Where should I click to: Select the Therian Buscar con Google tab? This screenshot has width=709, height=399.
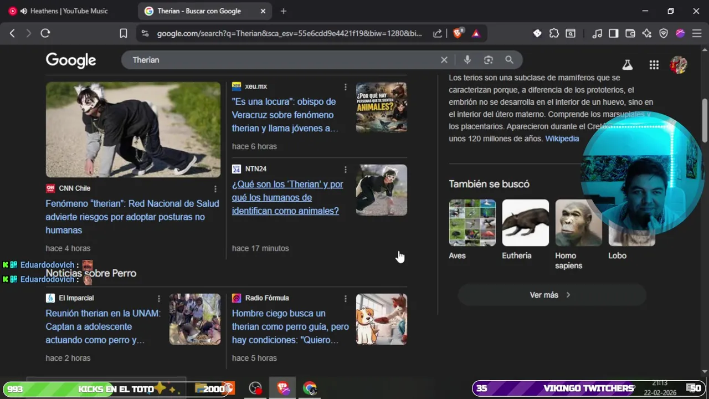(x=198, y=11)
